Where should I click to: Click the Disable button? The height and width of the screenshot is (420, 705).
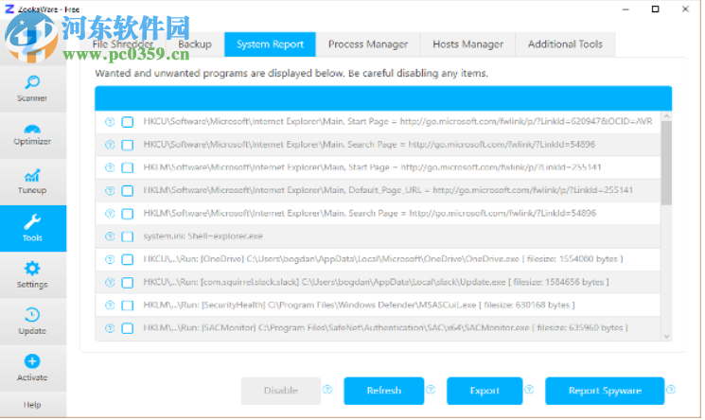pyautogui.click(x=281, y=391)
